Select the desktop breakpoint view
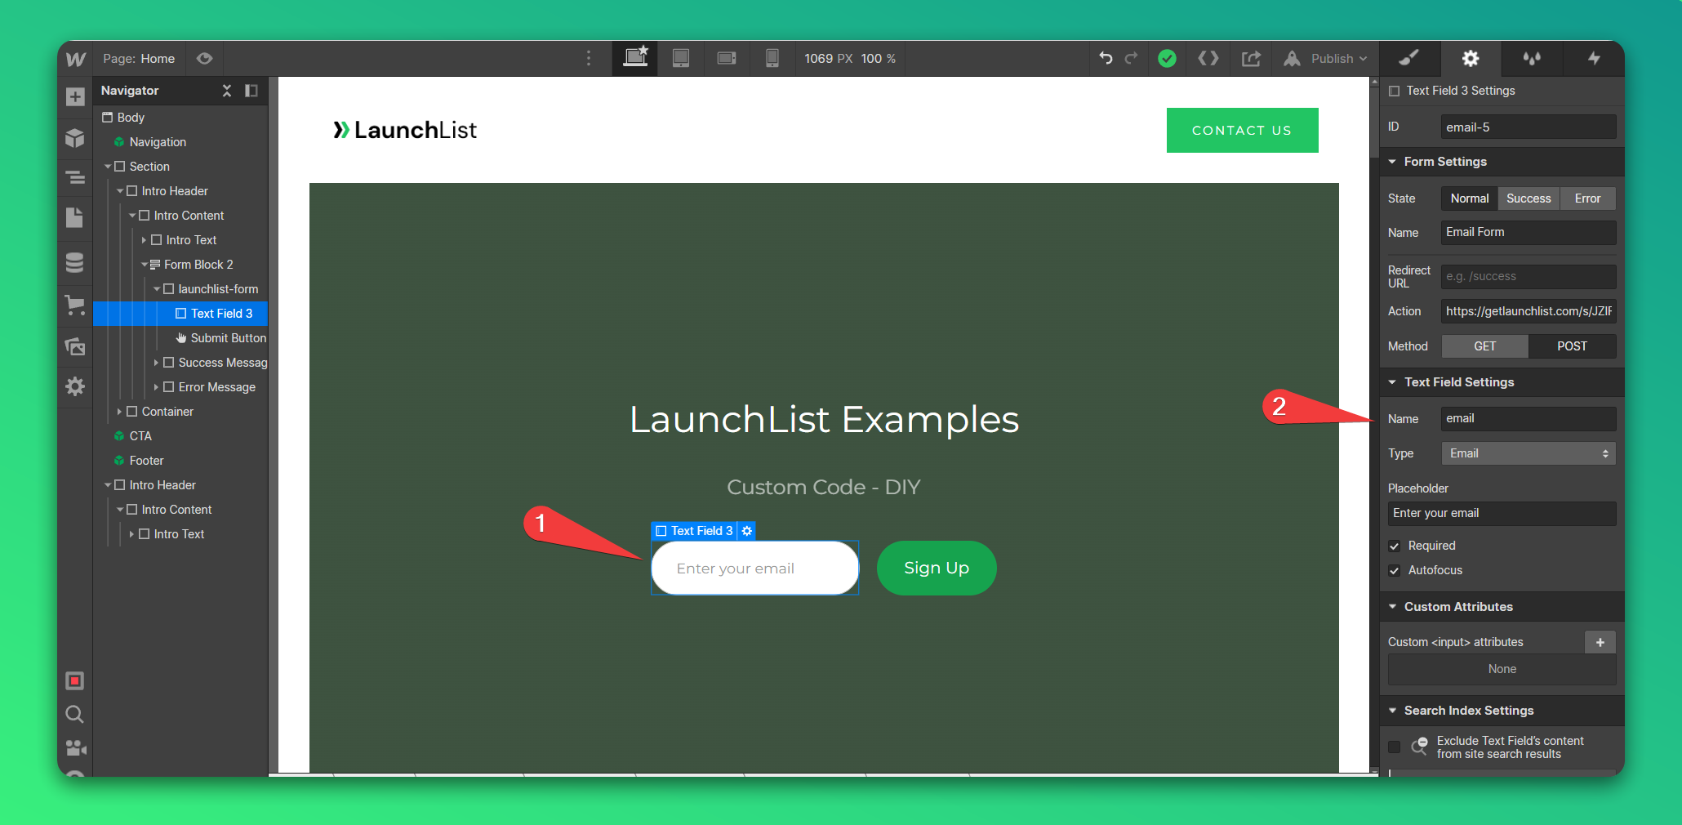The width and height of the screenshot is (1682, 825). [x=635, y=58]
